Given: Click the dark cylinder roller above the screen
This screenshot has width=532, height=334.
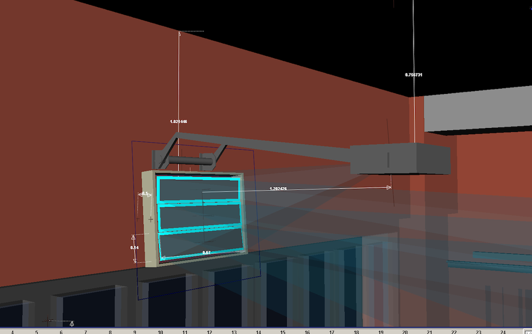Looking at the screenshot, I should click(184, 161).
